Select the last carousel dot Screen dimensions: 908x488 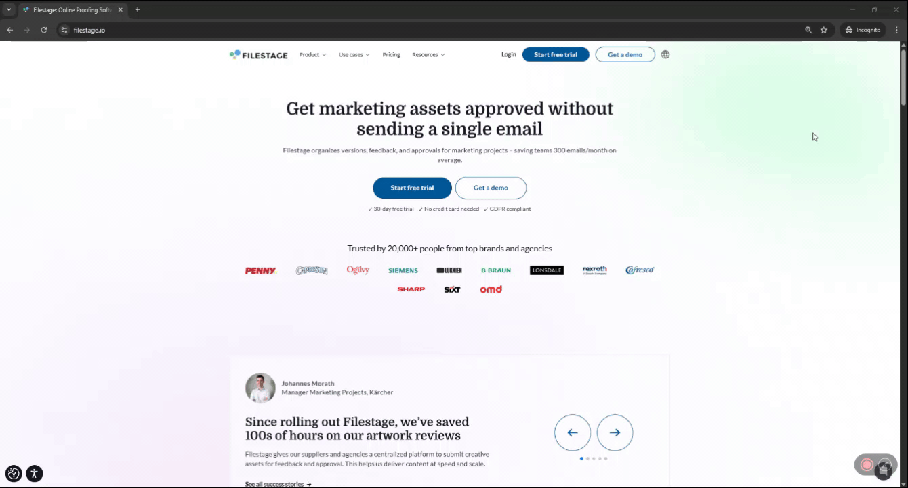[606, 459]
